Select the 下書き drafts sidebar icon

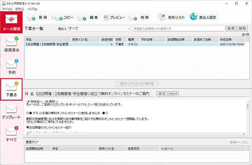[x=11, y=89]
